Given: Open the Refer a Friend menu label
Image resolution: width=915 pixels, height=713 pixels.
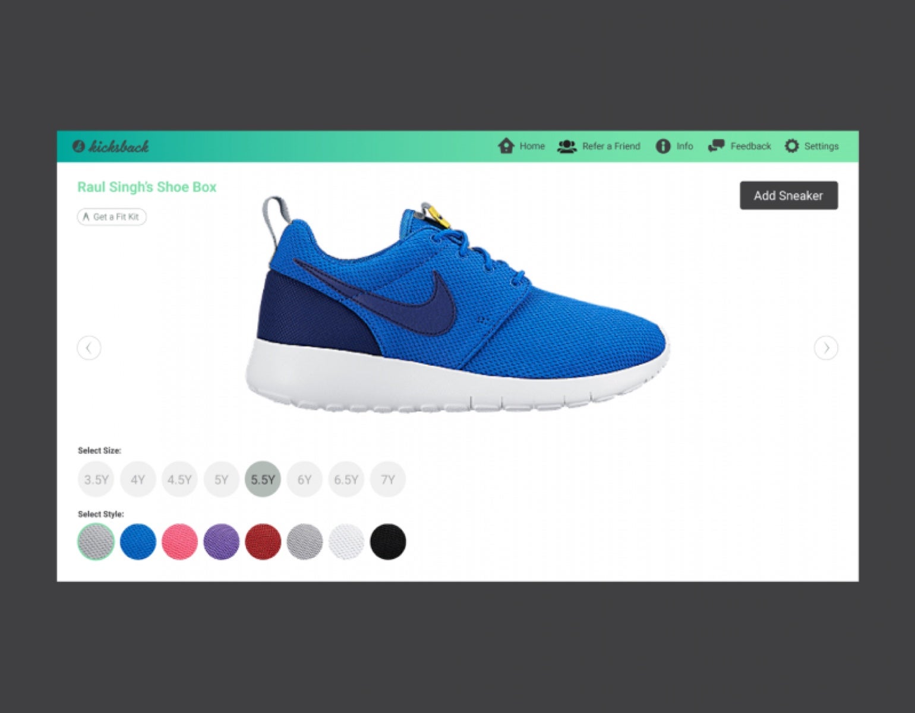Looking at the screenshot, I should 611,146.
